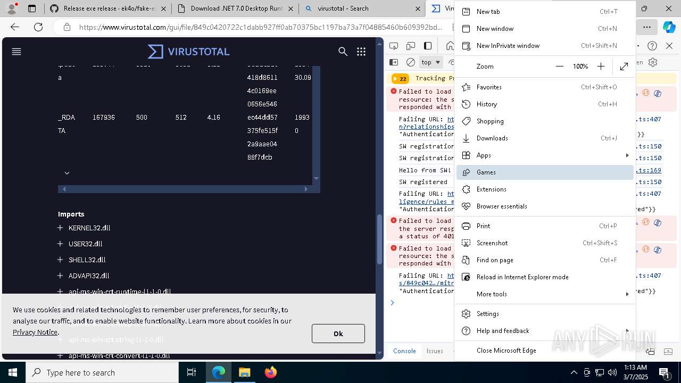Switch to the GitHub Release exe tab

108,9
